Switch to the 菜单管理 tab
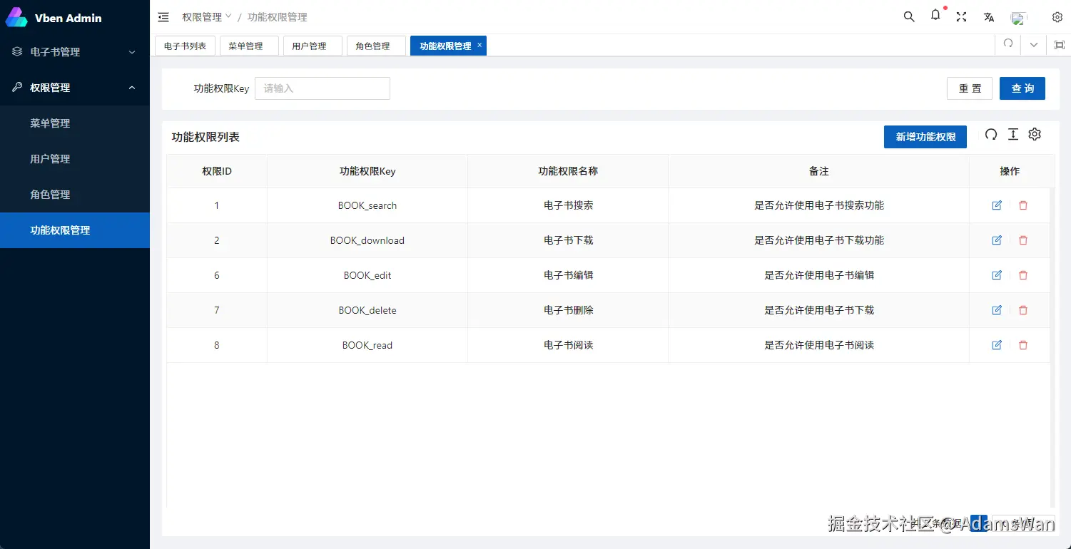1071x549 pixels. pyautogui.click(x=249, y=46)
